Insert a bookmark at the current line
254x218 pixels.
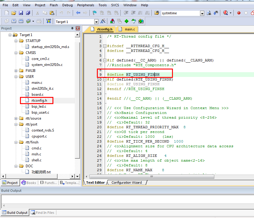95,13
